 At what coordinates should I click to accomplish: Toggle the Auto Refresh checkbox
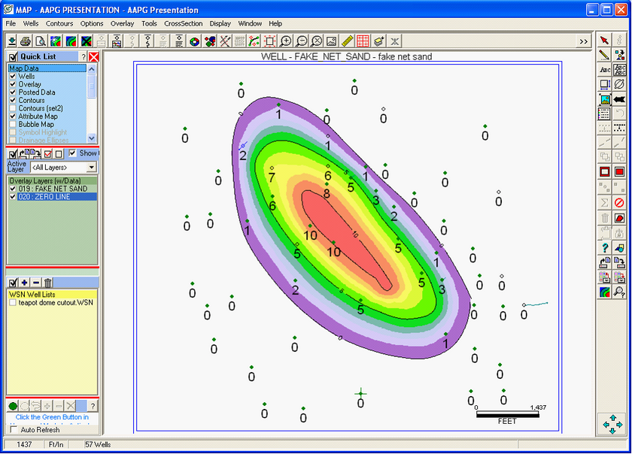(x=13, y=430)
